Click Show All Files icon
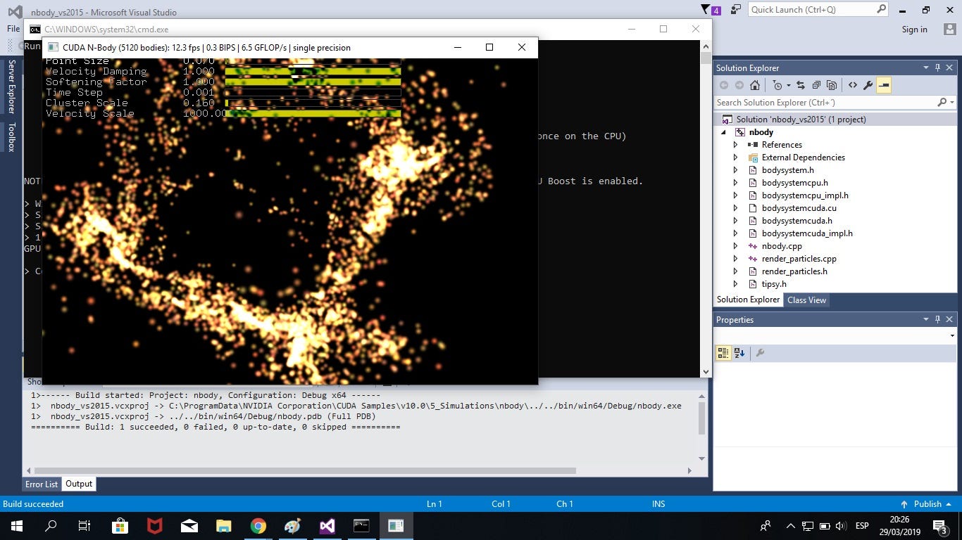 (x=832, y=85)
